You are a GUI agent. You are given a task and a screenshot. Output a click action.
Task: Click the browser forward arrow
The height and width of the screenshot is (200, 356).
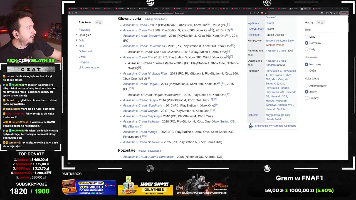[72, 13]
